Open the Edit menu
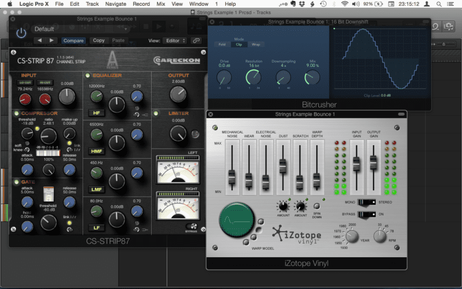 pos(74,4)
